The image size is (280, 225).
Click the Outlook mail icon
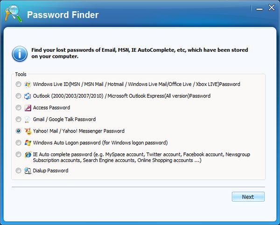point(28,96)
